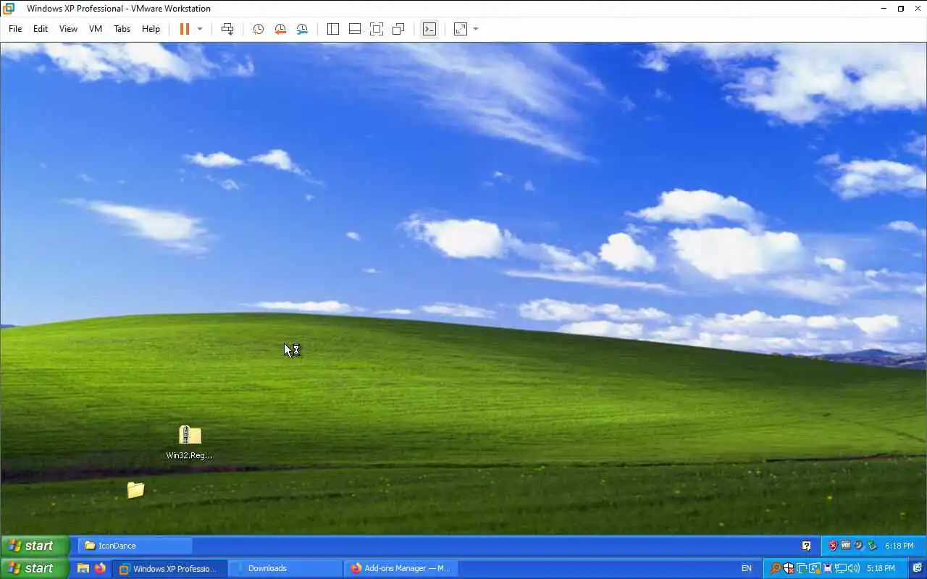This screenshot has width=927, height=579.
Task: Click the host clock showing 5:18 PM
Action: [881, 568]
